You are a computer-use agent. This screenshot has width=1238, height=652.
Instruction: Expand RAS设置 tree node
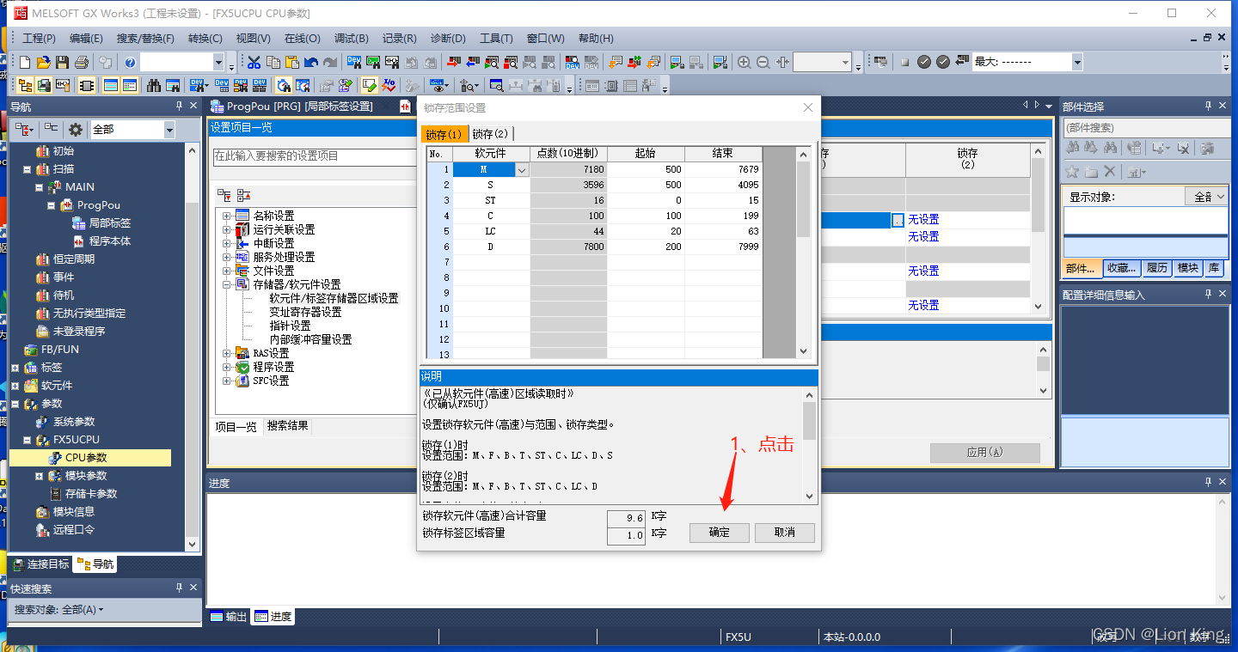coord(227,353)
